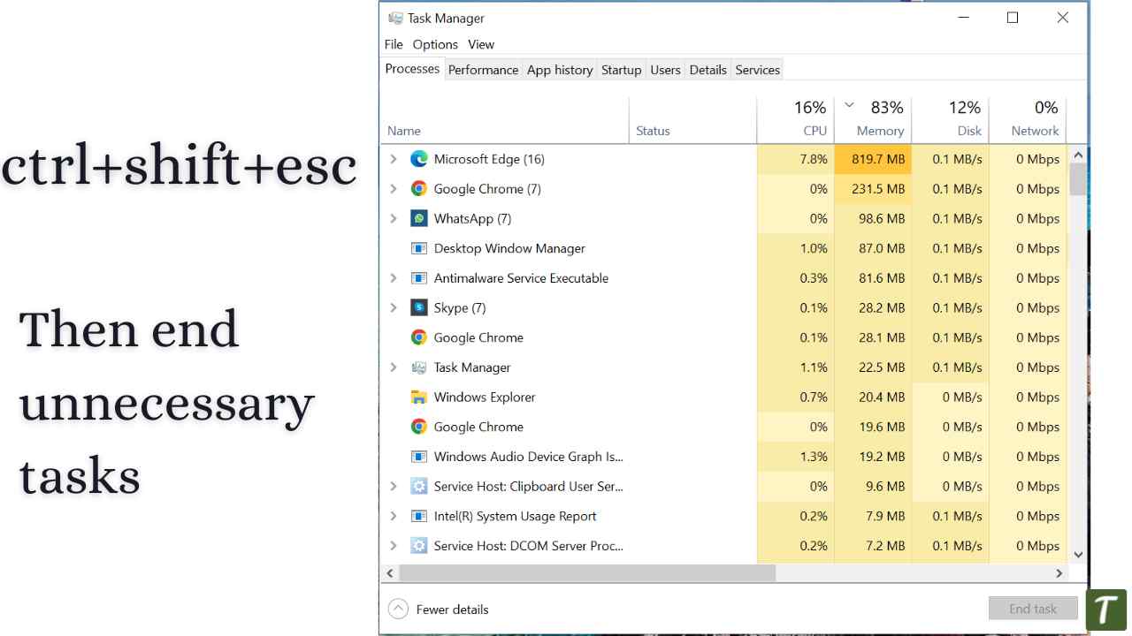The image size is (1132, 636).
Task: Click Service Host: Clipboard User Service gear icon
Action: (419, 486)
